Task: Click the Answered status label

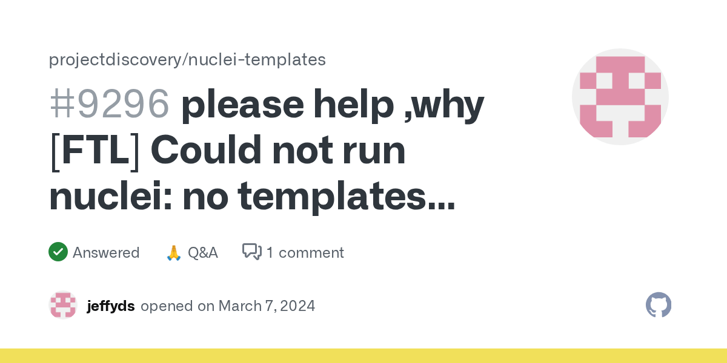Action: tap(106, 252)
